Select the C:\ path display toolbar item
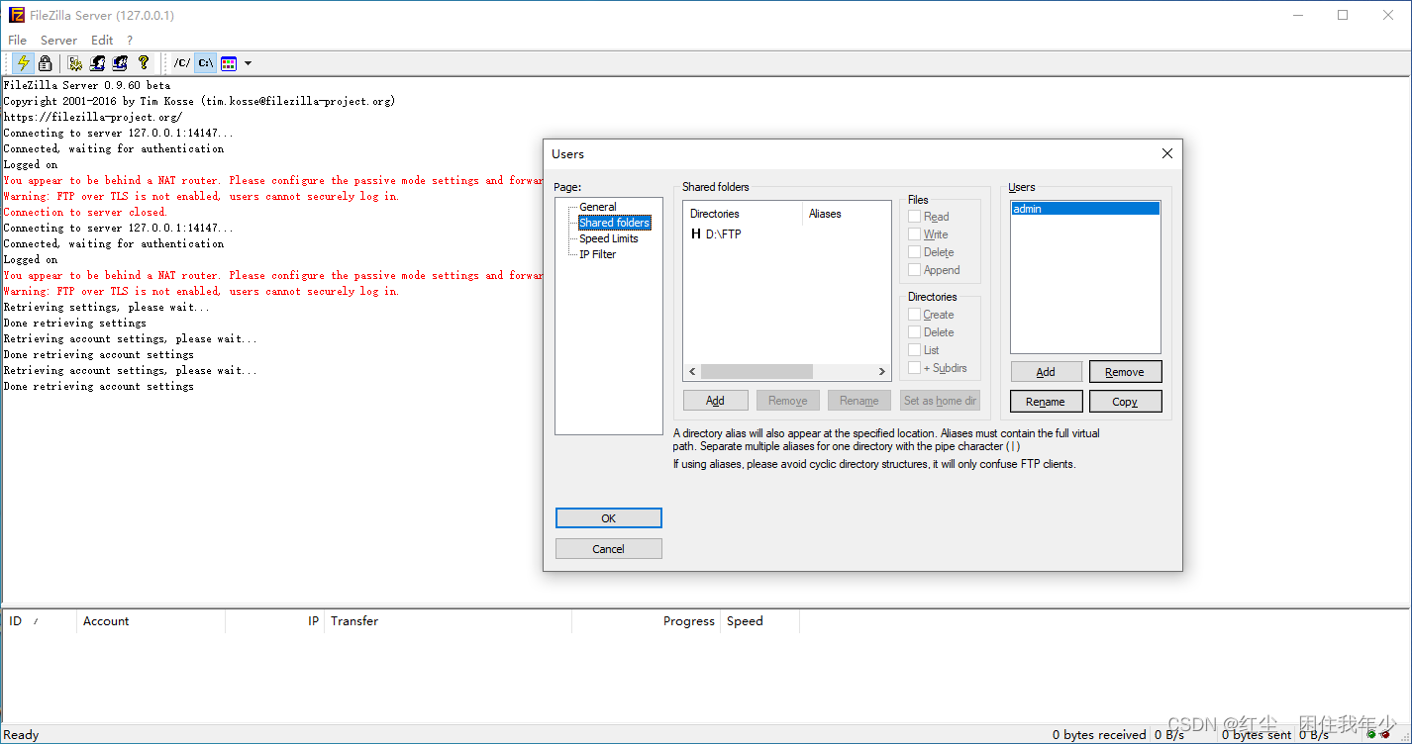This screenshot has width=1412, height=744. point(205,63)
